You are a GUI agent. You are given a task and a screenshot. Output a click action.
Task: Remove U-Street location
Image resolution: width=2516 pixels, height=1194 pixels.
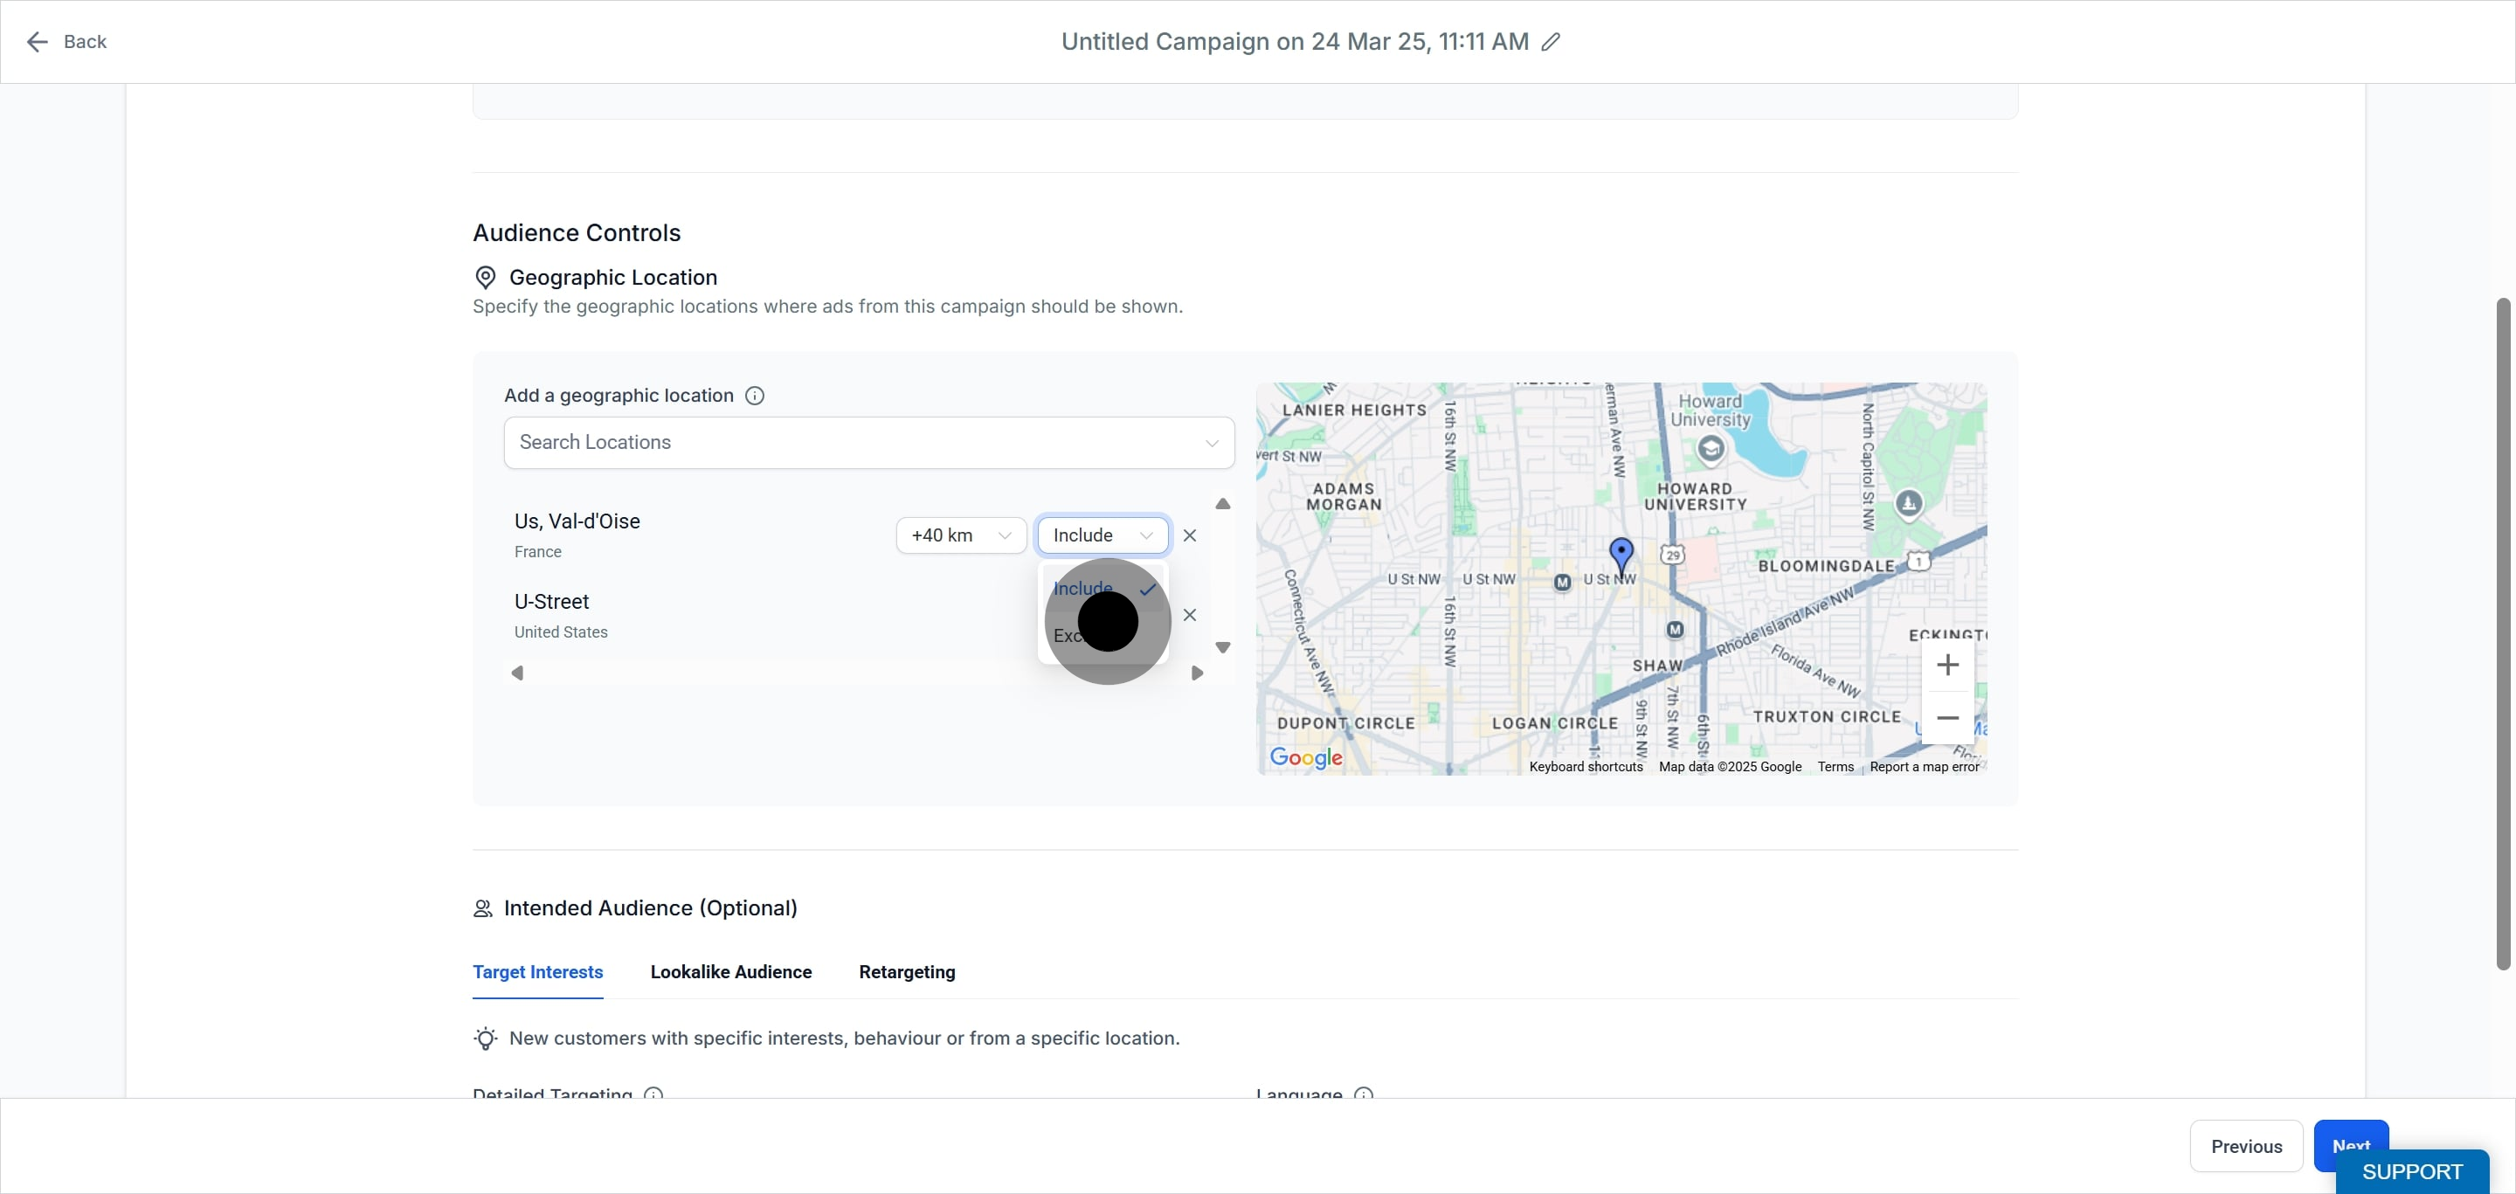click(1189, 615)
